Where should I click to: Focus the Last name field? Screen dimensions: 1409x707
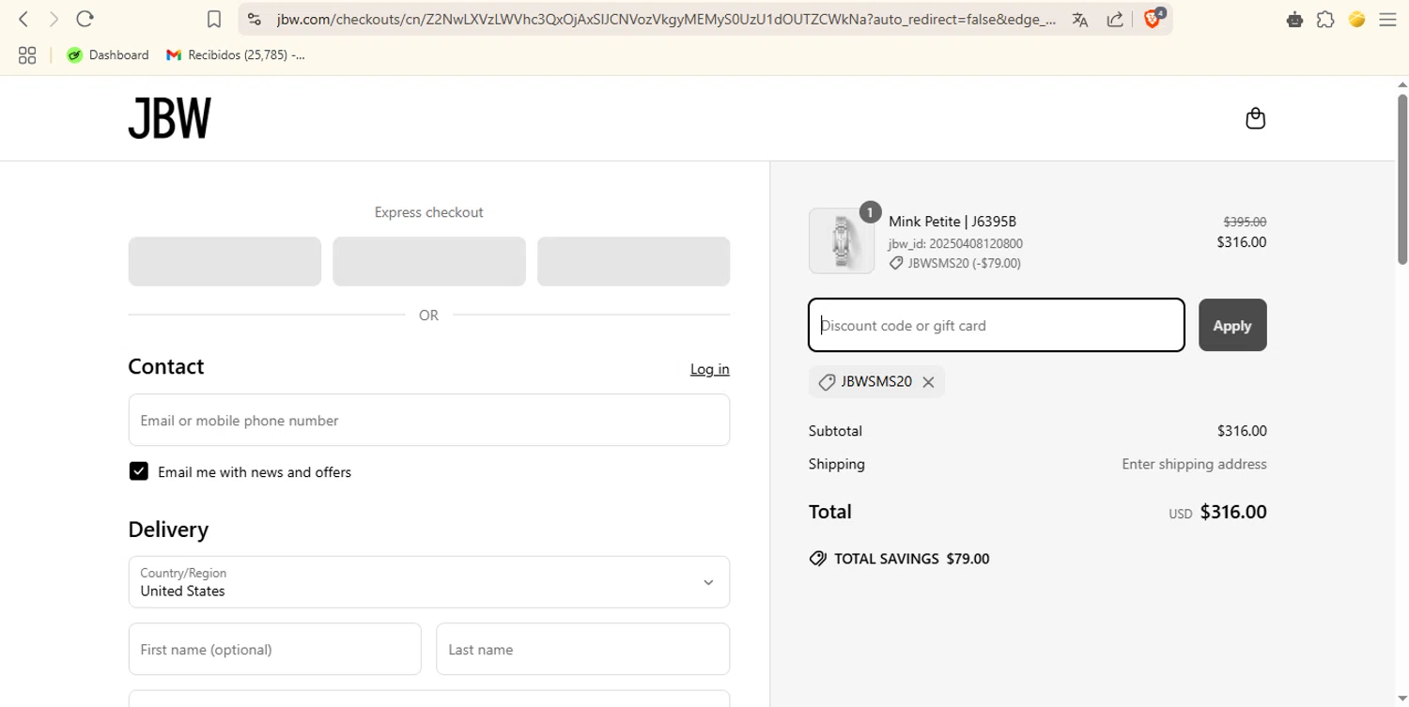[x=582, y=649]
